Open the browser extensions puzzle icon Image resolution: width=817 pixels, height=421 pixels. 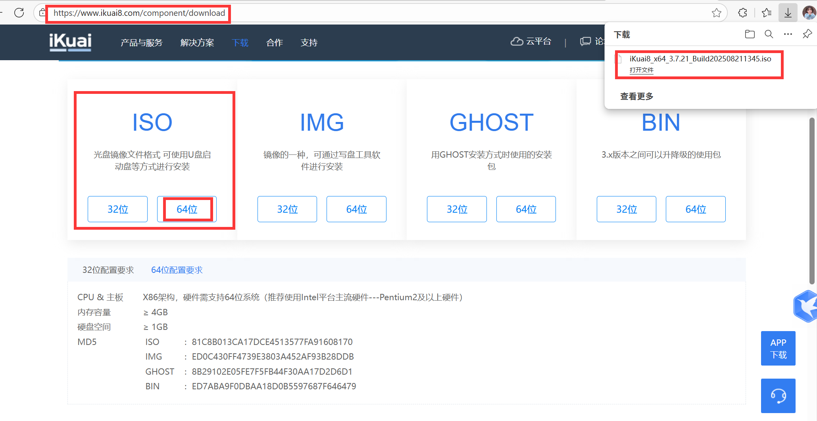(743, 13)
